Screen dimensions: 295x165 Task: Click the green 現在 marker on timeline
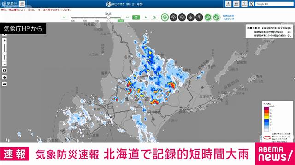(120, 21)
